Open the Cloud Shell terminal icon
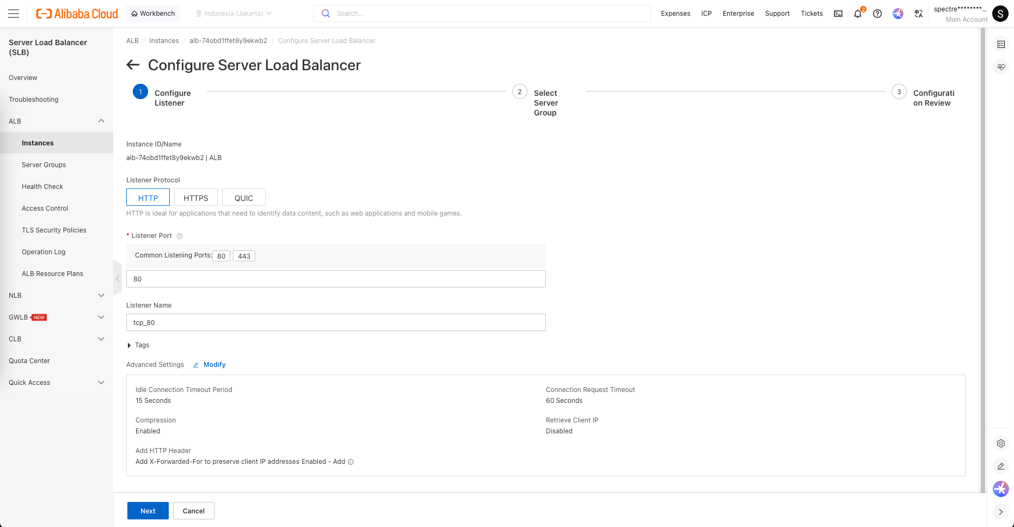The width and height of the screenshot is (1014, 527). pyautogui.click(x=838, y=14)
